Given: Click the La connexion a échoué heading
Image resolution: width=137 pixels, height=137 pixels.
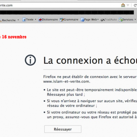Looking at the screenshot, I should coord(90,60).
